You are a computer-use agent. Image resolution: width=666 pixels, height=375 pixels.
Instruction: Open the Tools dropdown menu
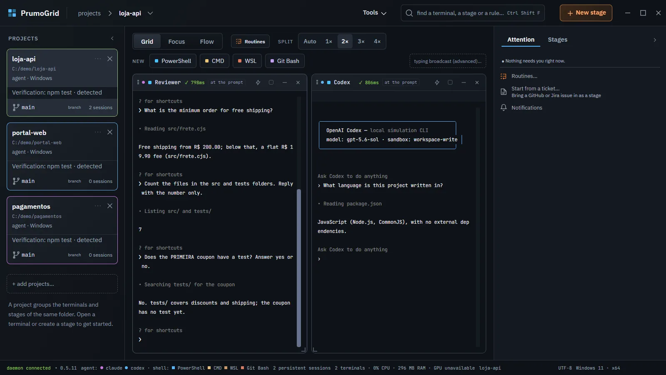click(x=375, y=13)
